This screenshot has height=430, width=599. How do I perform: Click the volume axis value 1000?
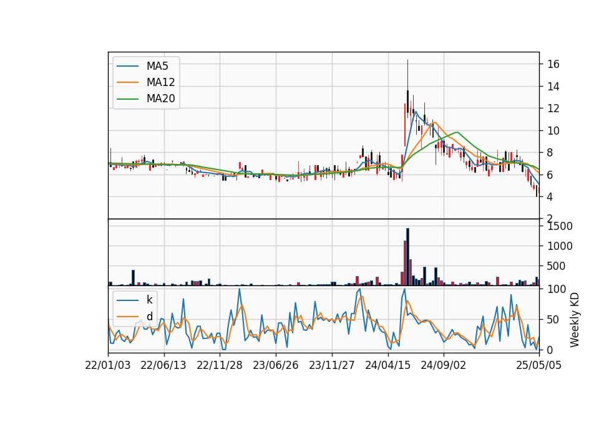560,246
